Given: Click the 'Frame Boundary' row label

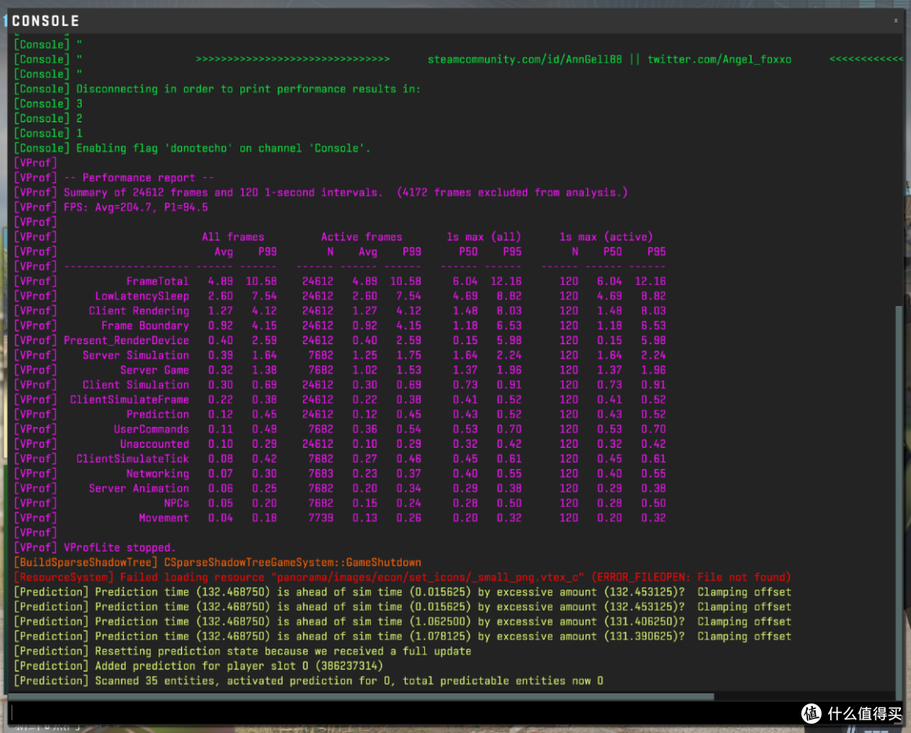Looking at the screenshot, I should [x=145, y=326].
